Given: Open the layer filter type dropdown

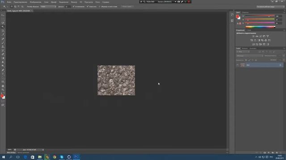Looking at the screenshot, I should (243, 52).
